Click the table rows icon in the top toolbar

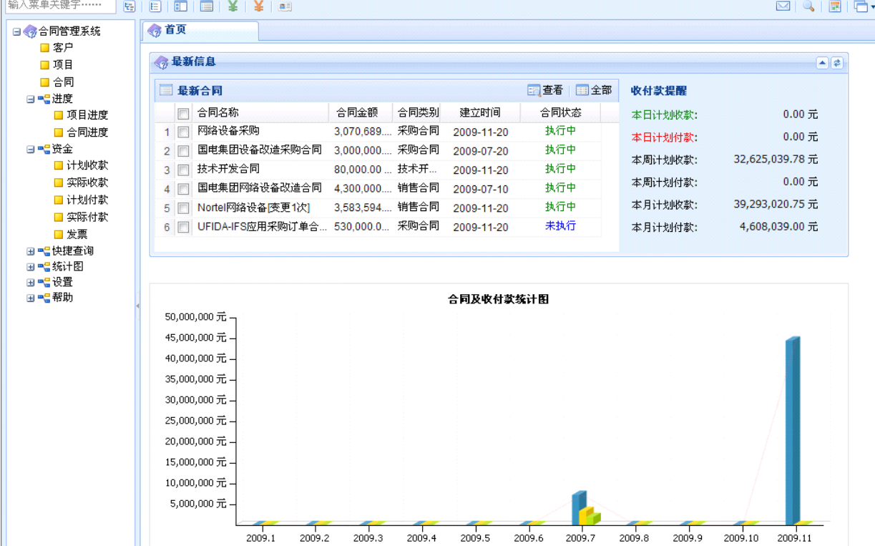(x=207, y=6)
